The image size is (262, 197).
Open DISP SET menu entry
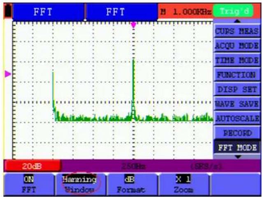[x=237, y=89]
